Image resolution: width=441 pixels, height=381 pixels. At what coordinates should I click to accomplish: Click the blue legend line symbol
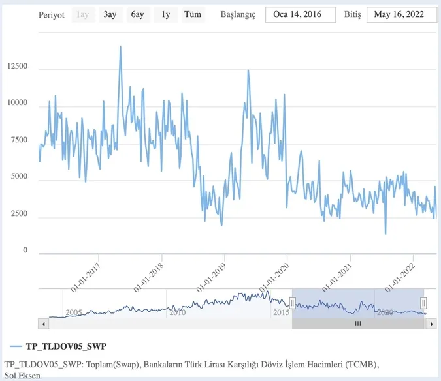18,346
